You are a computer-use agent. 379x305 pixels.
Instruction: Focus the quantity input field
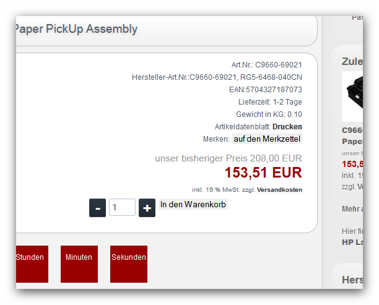(x=122, y=208)
